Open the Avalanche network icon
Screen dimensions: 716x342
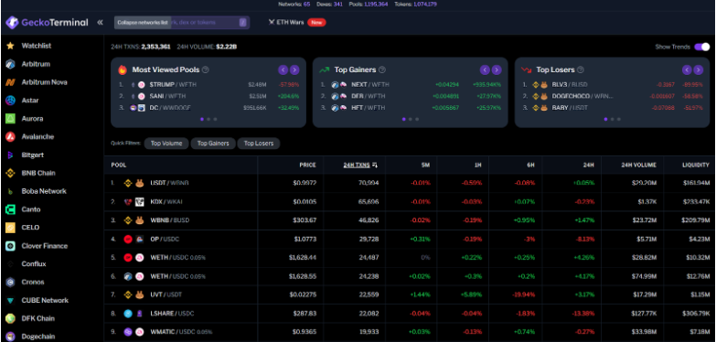click(x=10, y=136)
